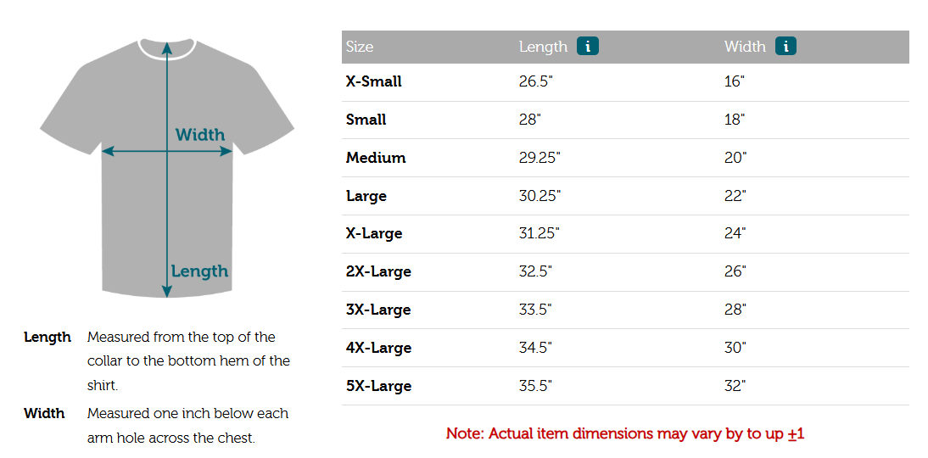Image resolution: width=928 pixels, height=458 pixels.
Task: Select the Small size row label
Action: tap(366, 120)
